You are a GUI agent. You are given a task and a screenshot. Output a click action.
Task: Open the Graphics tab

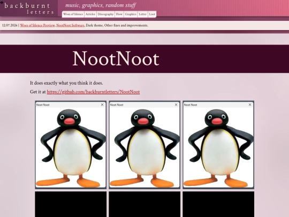131,14
